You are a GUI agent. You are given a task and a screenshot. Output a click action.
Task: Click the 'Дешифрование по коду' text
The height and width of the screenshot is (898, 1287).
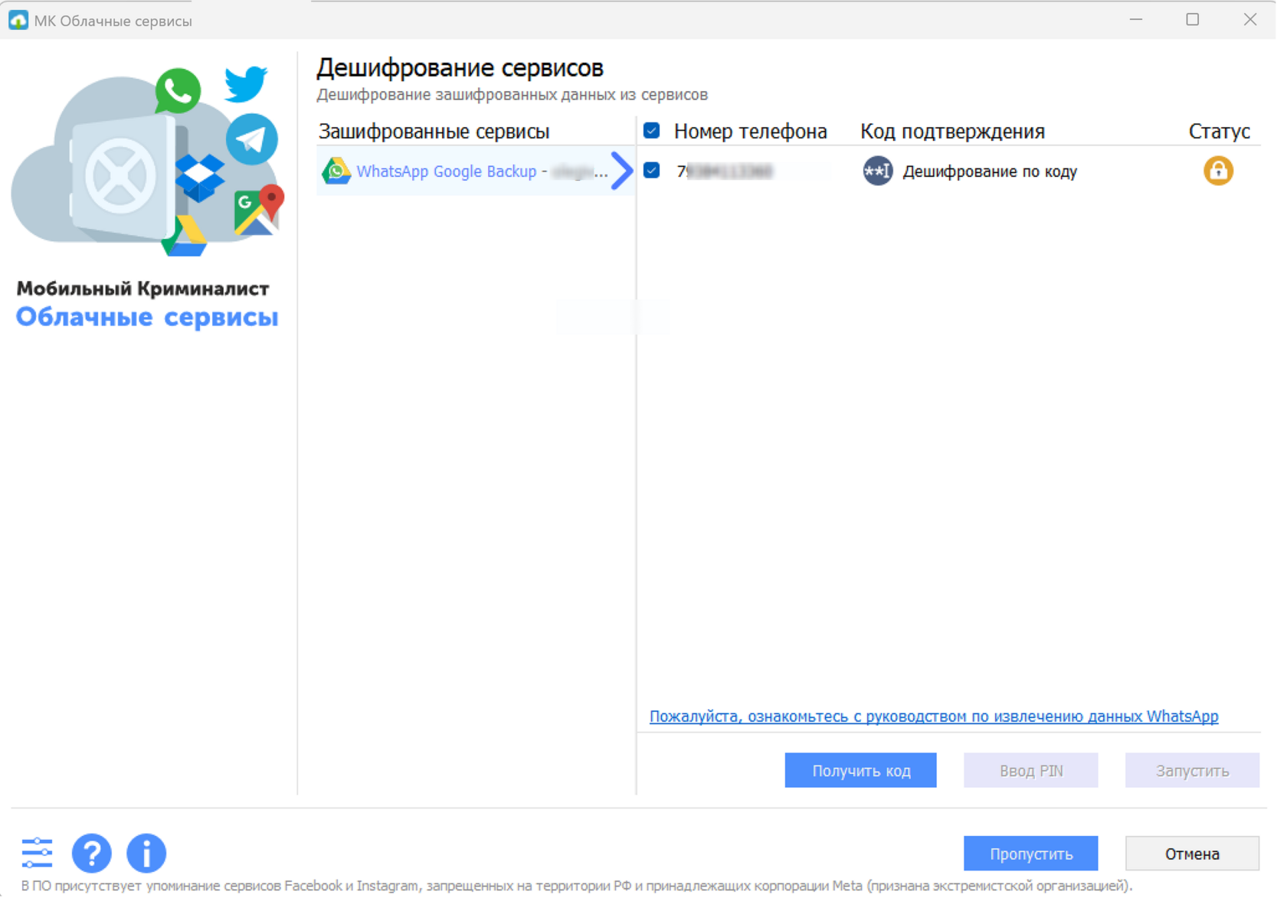(x=990, y=171)
